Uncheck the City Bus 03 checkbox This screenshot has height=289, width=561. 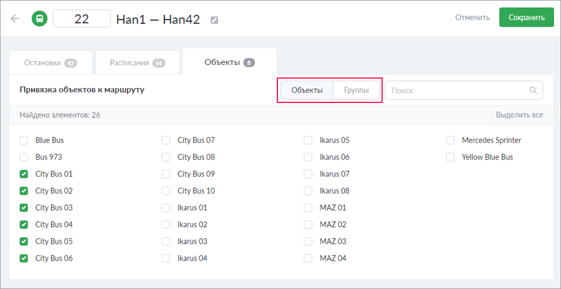tap(24, 208)
